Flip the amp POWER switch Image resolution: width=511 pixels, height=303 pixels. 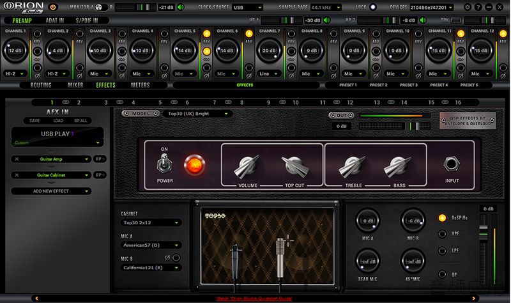tap(164, 164)
